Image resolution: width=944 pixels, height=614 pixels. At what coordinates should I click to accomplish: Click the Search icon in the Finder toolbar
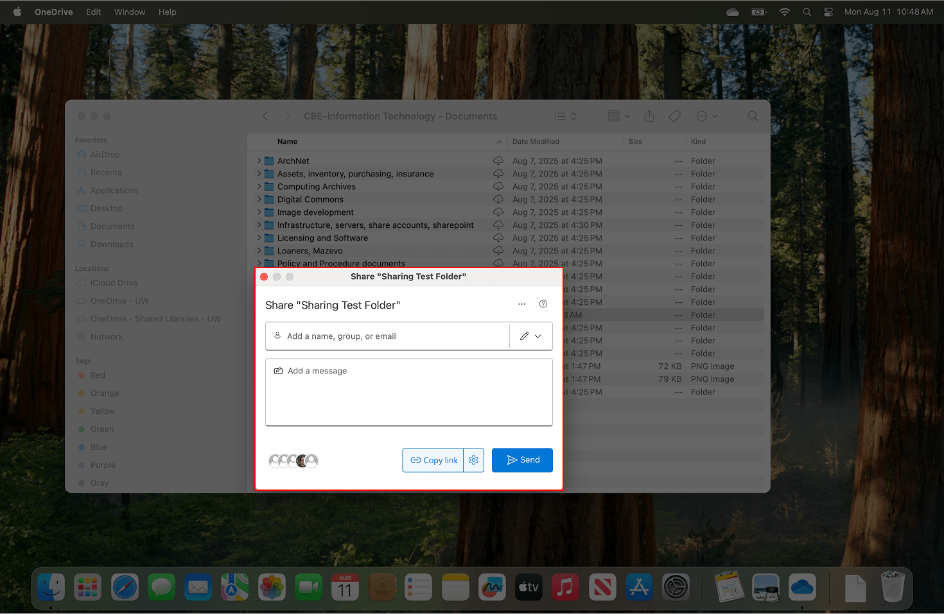tap(752, 116)
